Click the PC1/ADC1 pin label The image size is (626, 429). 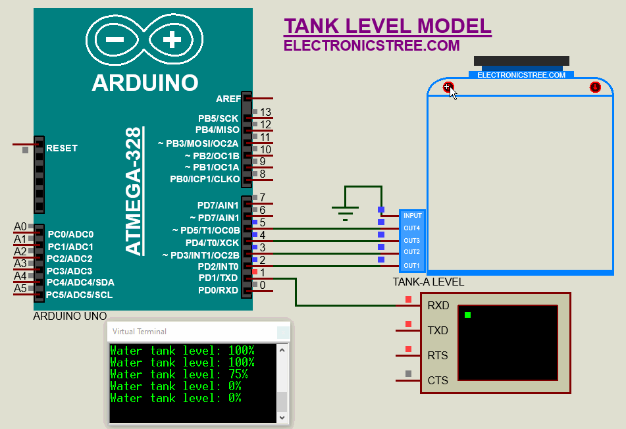click(x=70, y=247)
